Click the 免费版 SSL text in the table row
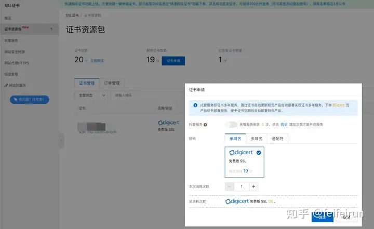The height and width of the screenshot is (229, 374). pos(166,129)
